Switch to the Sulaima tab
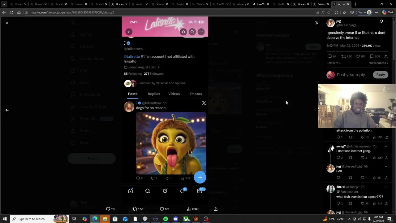 pyautogui.click(x=321, y=4)
